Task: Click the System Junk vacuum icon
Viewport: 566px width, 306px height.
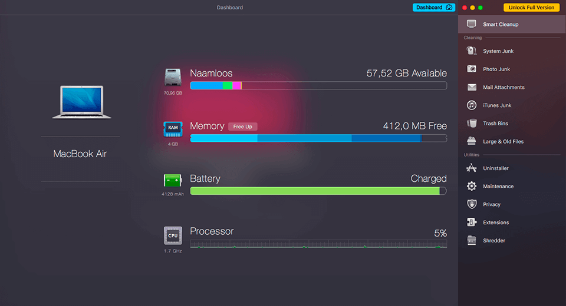Action: [x=472, y=51]
